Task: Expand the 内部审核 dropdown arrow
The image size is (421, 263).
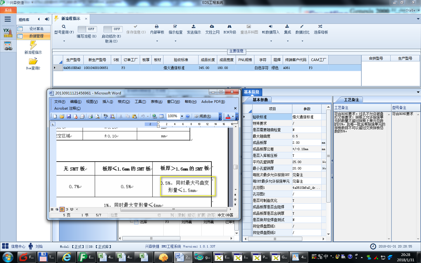Action: coord(157,41)
